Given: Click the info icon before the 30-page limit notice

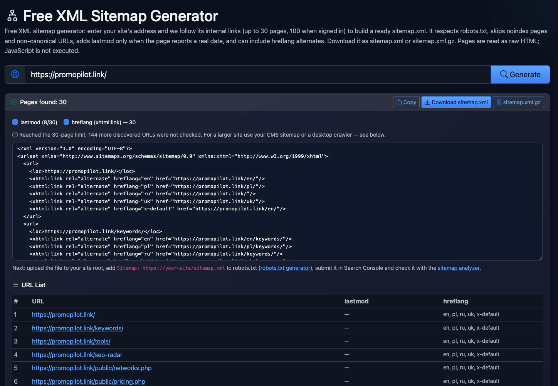Looking at the screenshot, I should 15,135.
